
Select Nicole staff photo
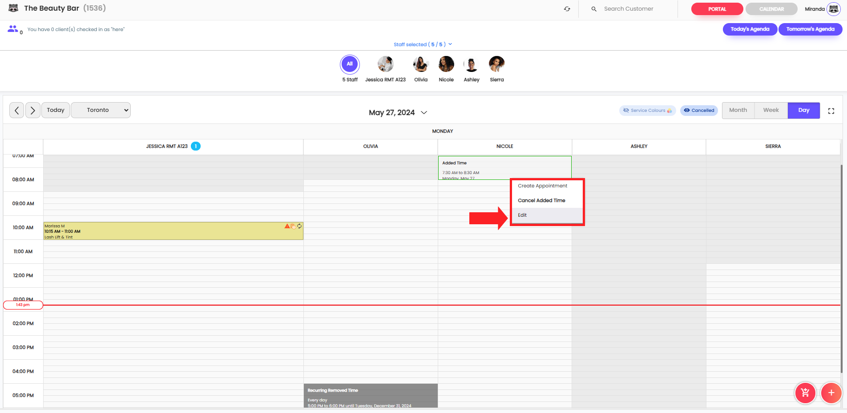click(x=446, y=64)
